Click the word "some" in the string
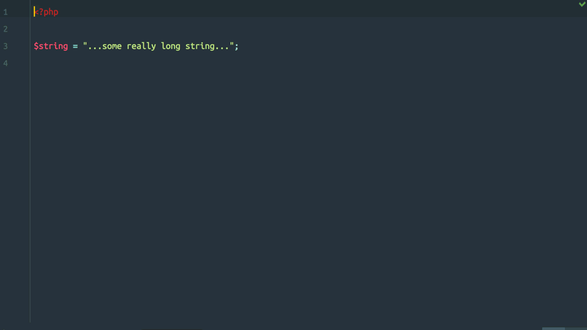Image resolution: width=587 pixels, height=330 pixels. (x=112, y=46)
